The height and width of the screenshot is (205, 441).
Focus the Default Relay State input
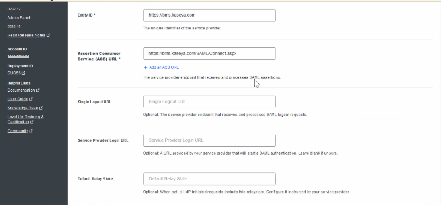209,179
